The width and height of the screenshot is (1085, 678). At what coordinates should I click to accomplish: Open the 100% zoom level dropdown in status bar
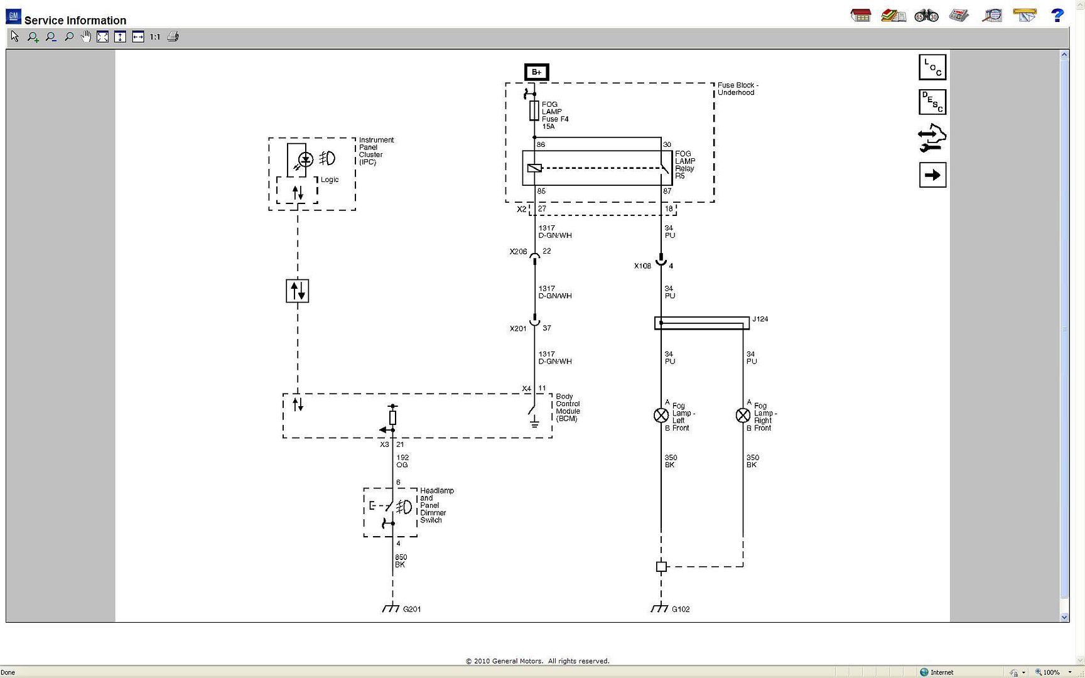click(1070, 672)
